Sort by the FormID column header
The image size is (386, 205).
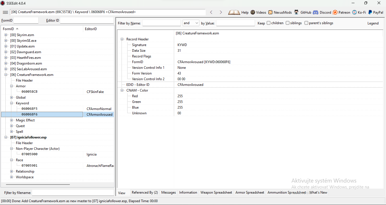42,29
